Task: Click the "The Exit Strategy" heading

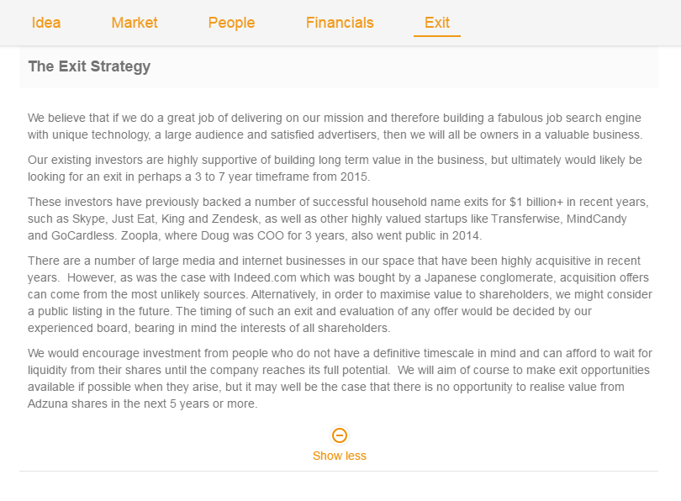Action: click(89, 66)
